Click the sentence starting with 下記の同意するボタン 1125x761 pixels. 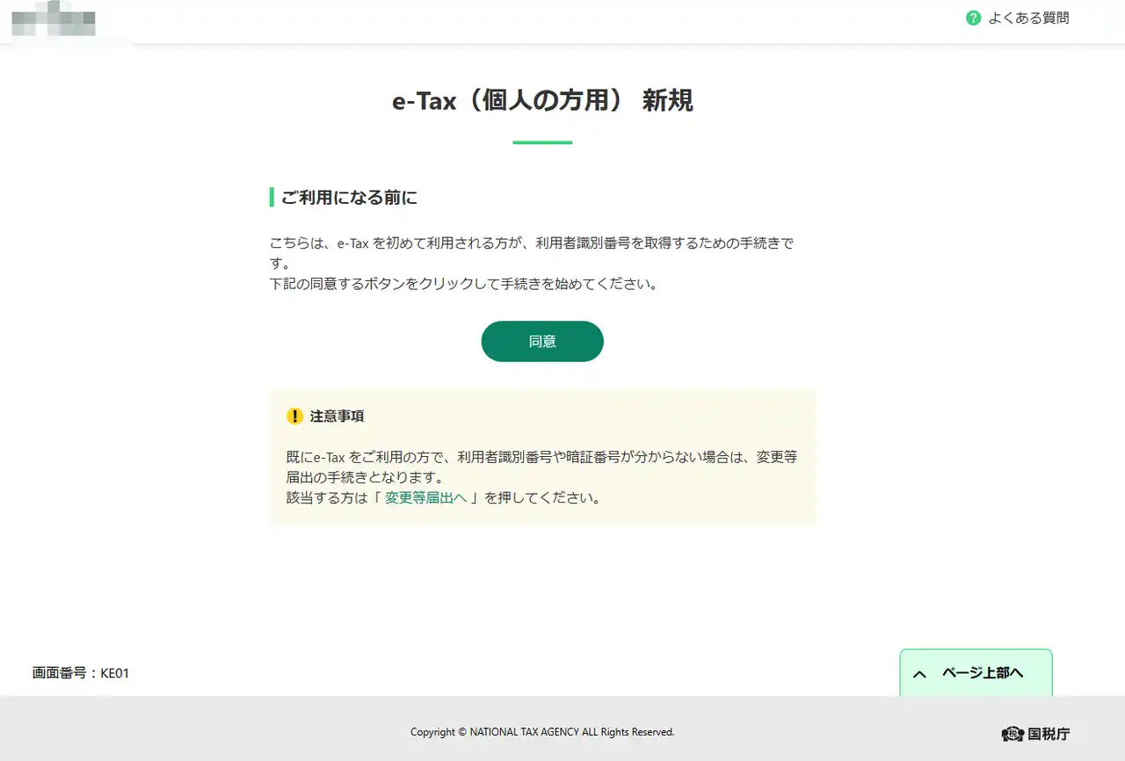pyautogui.click(x=463, y=285)
